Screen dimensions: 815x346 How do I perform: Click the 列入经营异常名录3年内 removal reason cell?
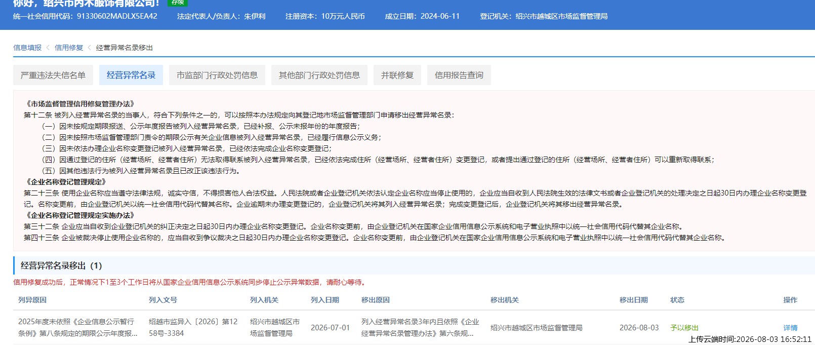pos(420,327)
